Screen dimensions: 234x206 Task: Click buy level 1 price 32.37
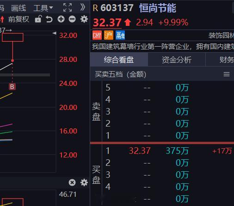pos(140,151)
